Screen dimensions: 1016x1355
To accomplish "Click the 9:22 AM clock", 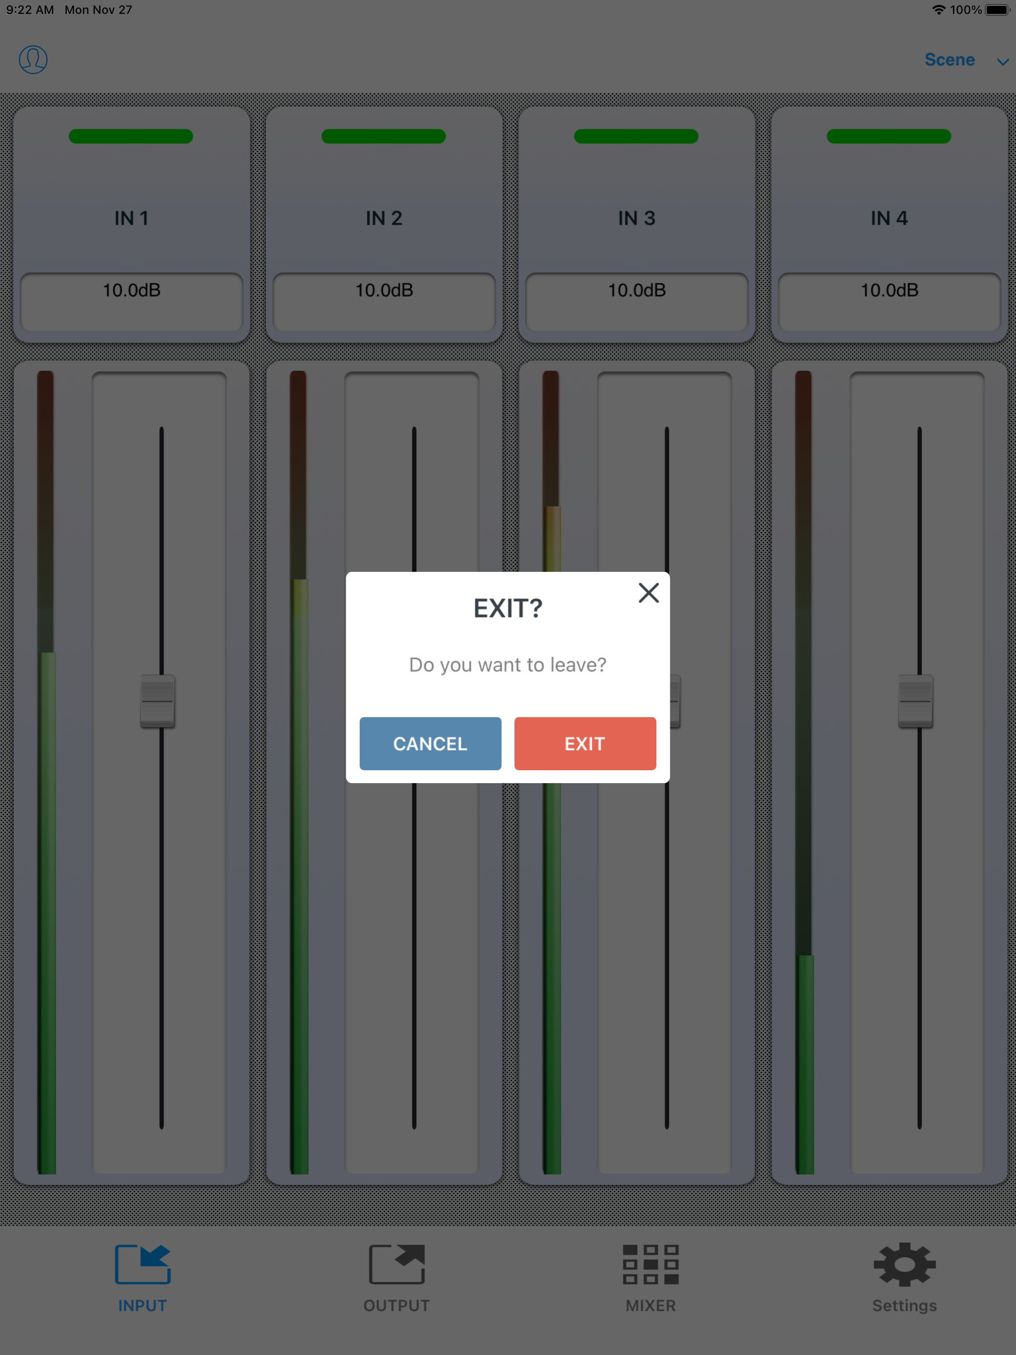I will point(30,10).
